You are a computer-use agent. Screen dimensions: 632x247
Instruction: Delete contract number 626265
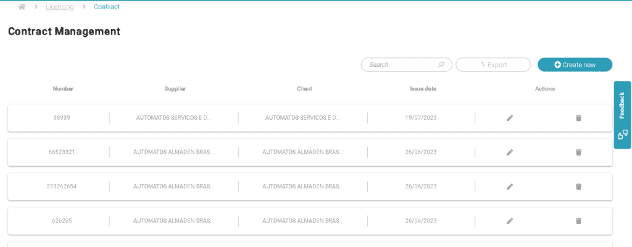578,221
